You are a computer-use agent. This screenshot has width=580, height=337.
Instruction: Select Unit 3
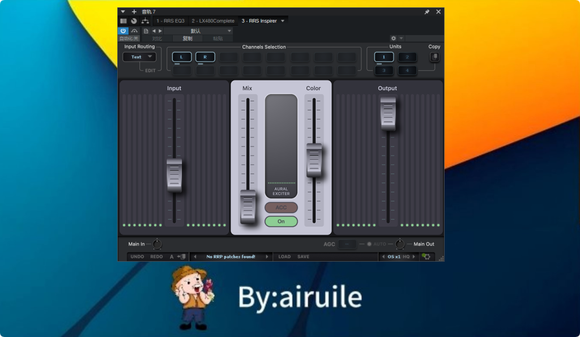point(384,70)
